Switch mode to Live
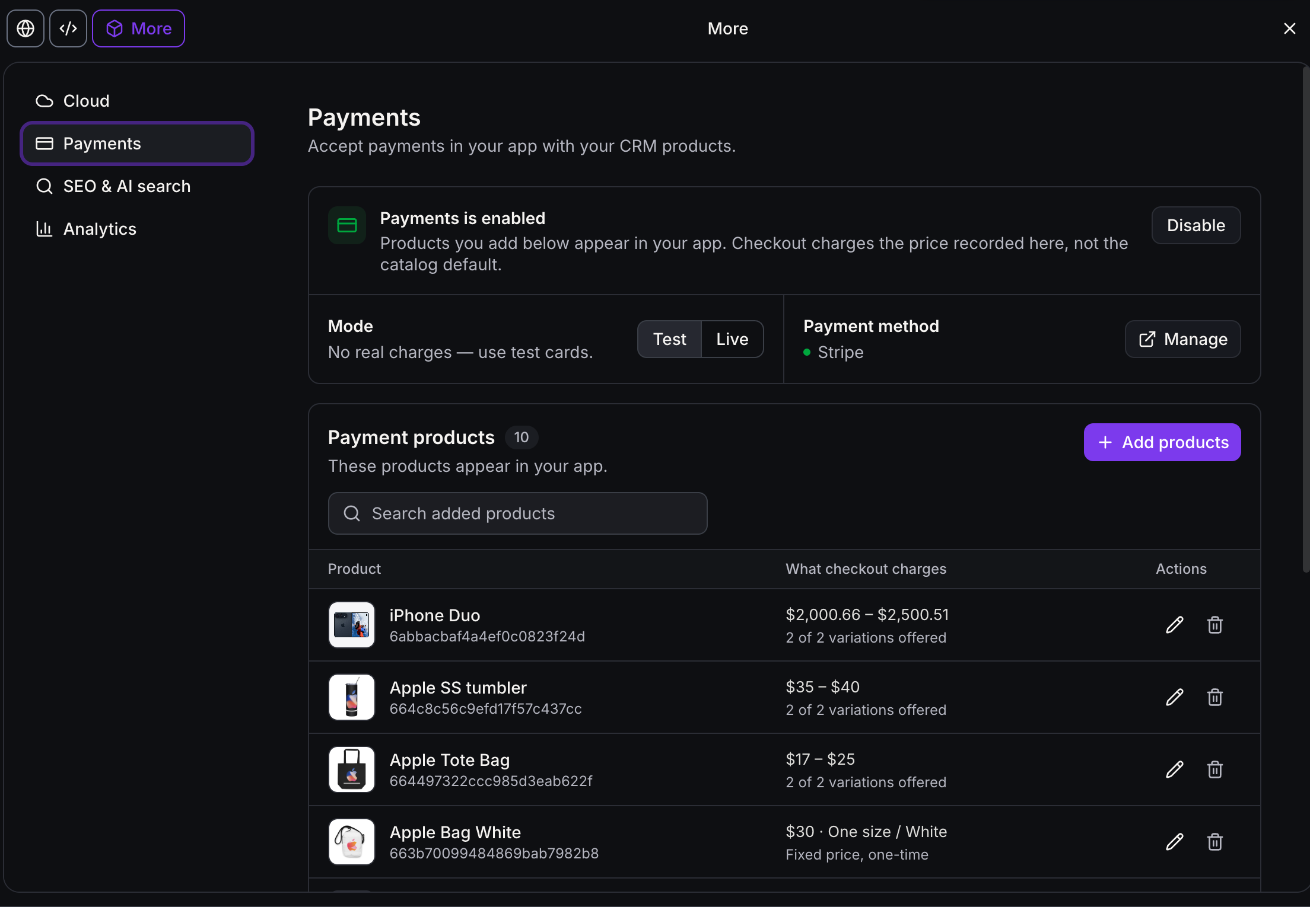Image resolution: width=1310 pixels, height=907 pixels. (732, 339)
